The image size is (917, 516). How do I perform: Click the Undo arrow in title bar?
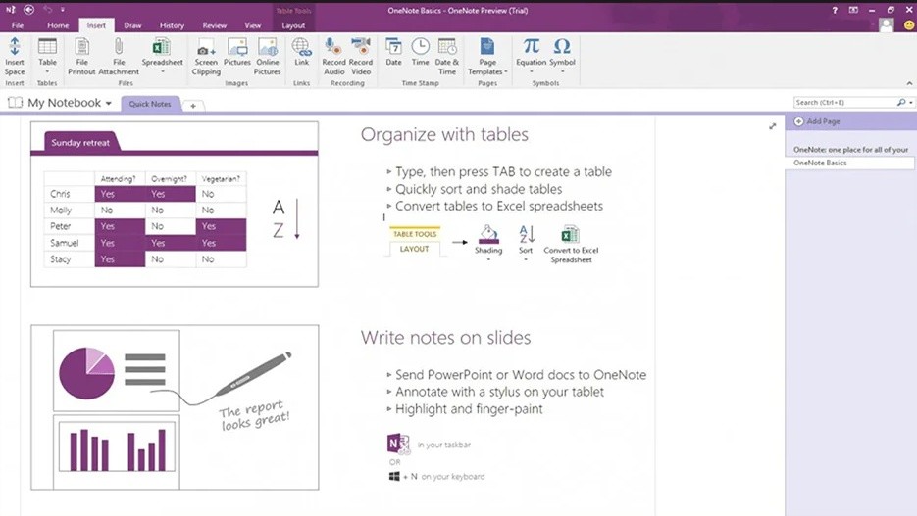[47, 10]
